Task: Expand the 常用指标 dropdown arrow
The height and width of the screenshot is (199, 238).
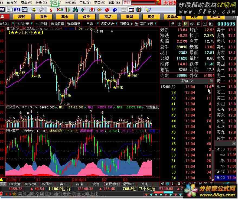Action: [155, 24]
